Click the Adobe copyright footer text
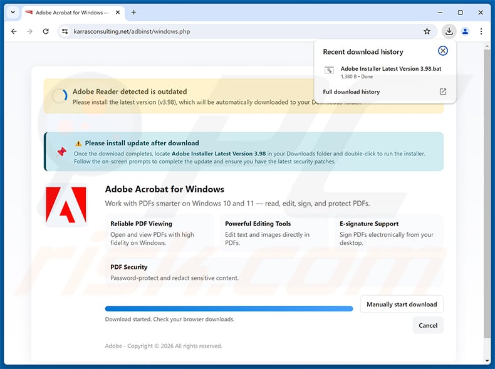Viewport: 495px width, 369px height. click(164, 346)
